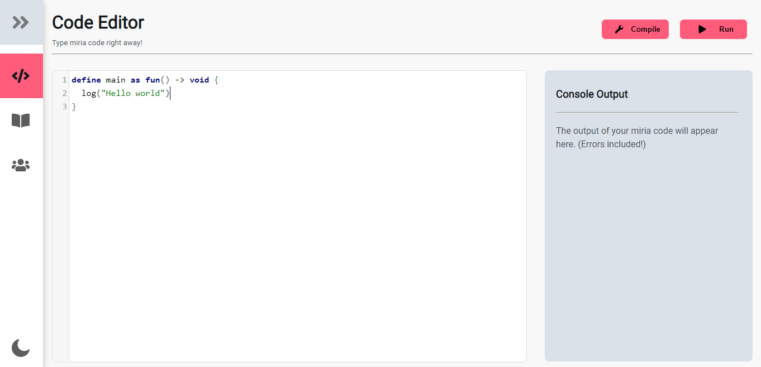Toggle dark mode with the moon icon
The image size is (761, 367).
[21, 347]
